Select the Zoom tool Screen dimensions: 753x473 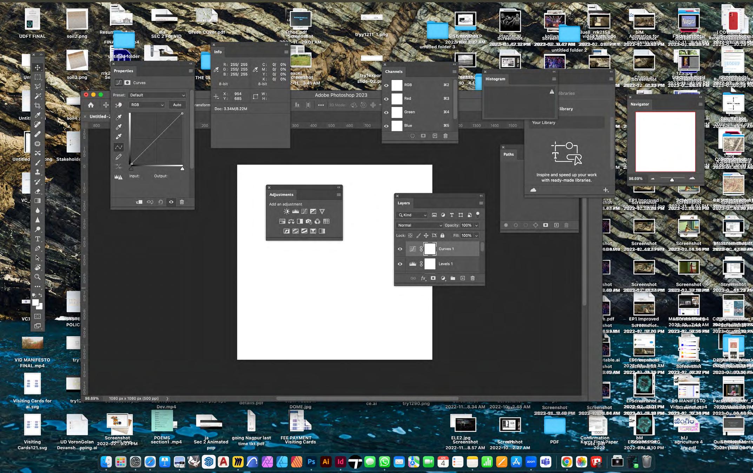pos(37,277)
